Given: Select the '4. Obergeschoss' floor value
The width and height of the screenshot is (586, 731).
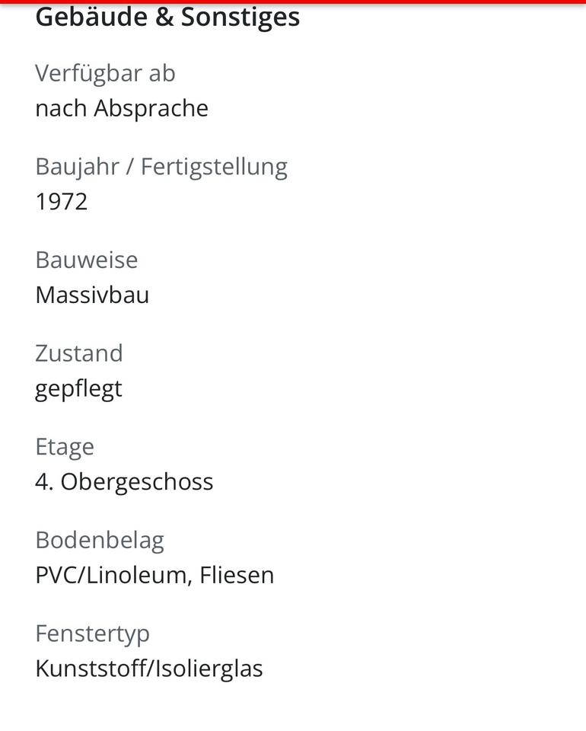Looking at the screenshot, I should tap(124, 482).
